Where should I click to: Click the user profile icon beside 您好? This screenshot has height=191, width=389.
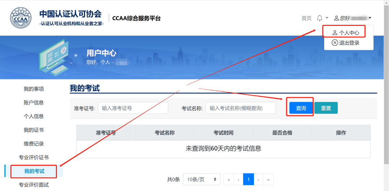(336, 18)
